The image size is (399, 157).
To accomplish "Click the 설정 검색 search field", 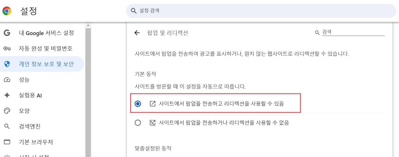I will click(260, 11).
